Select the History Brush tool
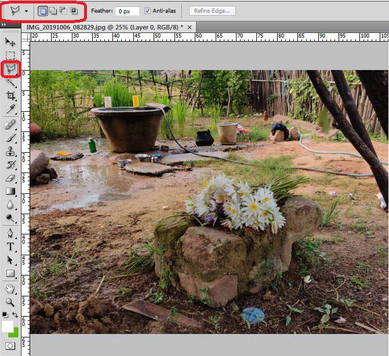Viewport: 389px width, 356px height. click(x=10, y=165)
